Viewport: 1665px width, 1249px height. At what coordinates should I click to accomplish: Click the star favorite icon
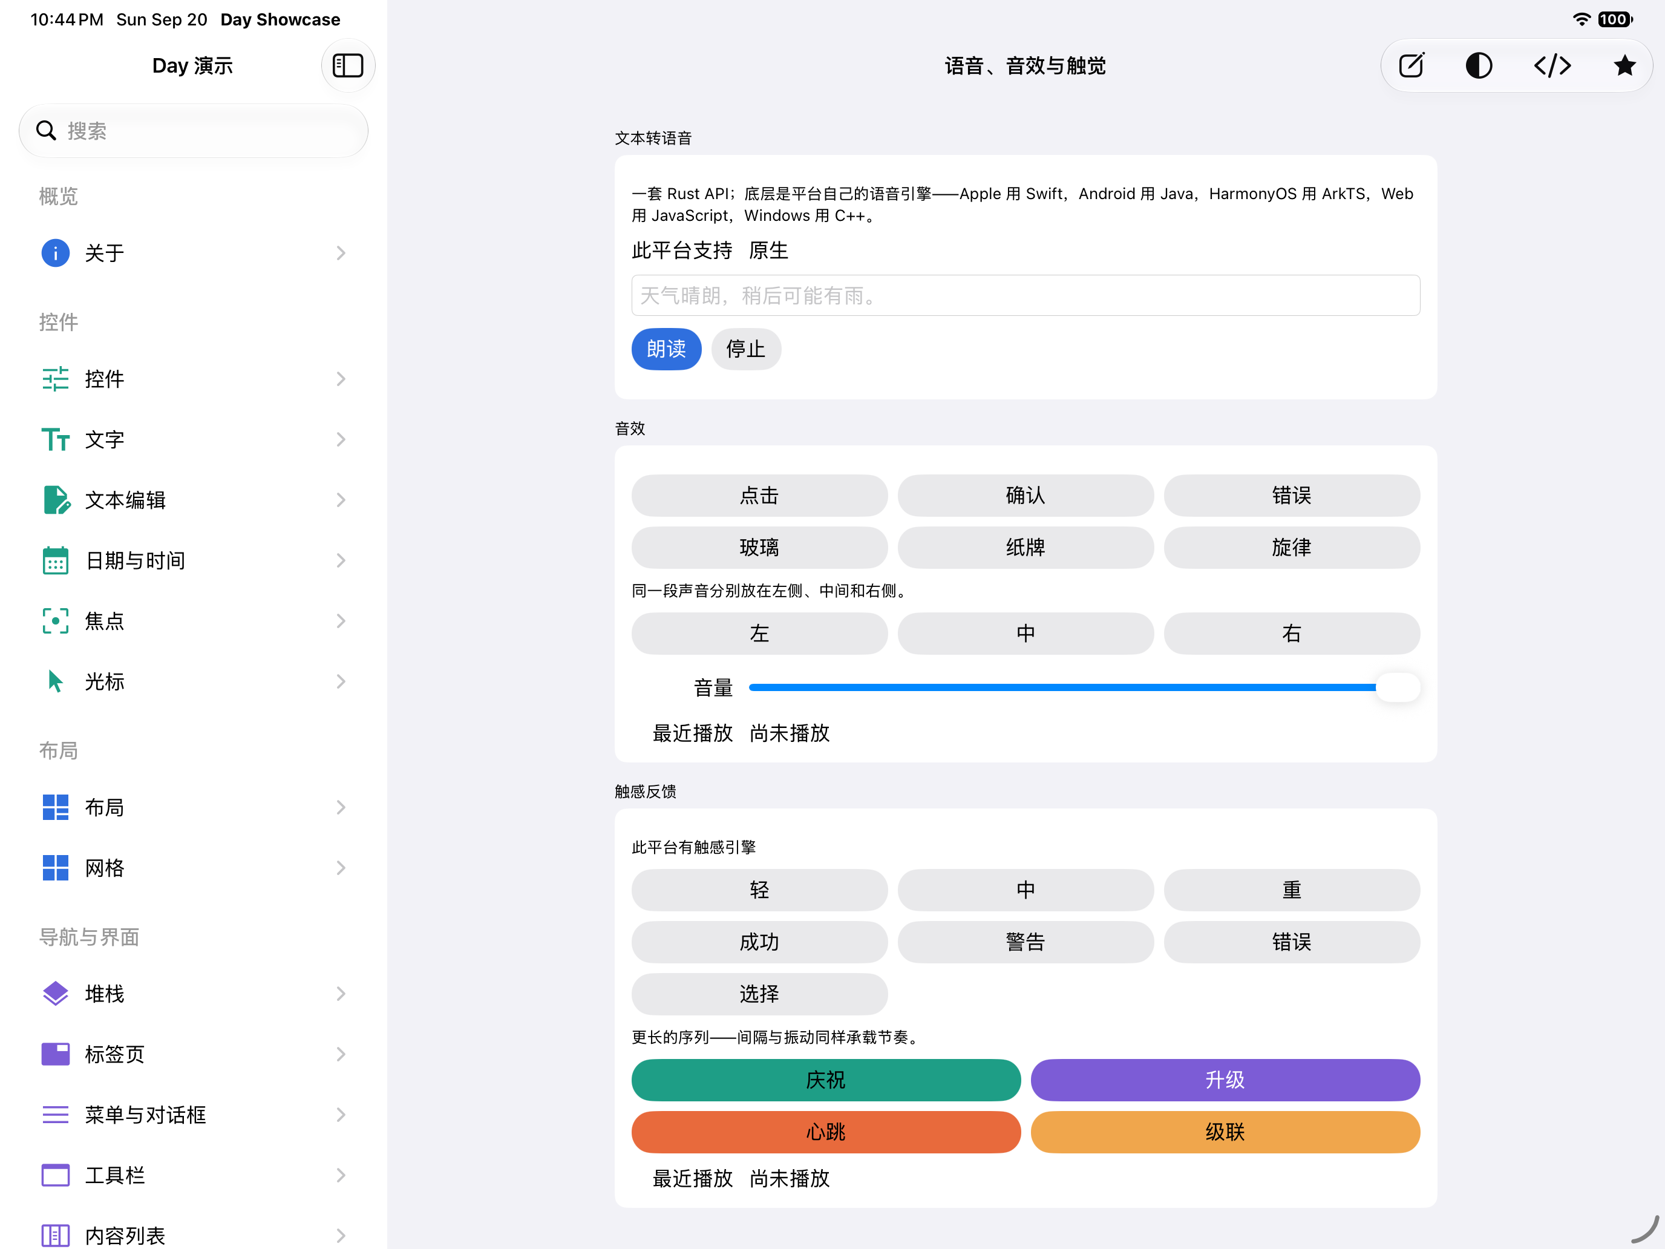coord(1624,65)
